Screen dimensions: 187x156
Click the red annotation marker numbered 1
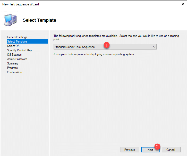coord(107,45)
